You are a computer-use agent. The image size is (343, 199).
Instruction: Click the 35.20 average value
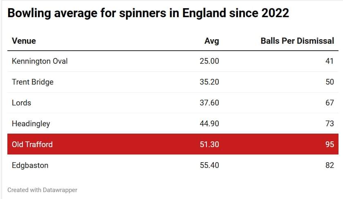click(x=209, y=82)
